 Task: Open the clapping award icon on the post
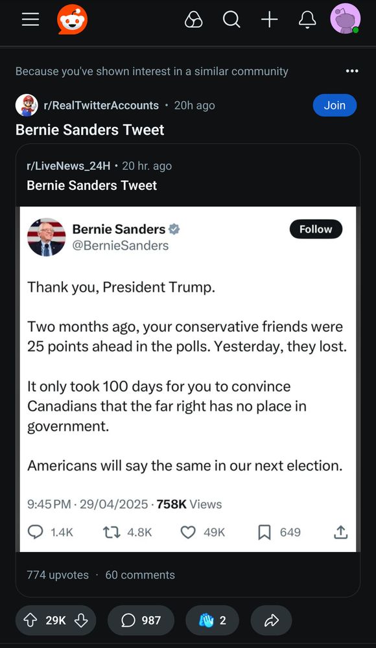pos(212,620)
